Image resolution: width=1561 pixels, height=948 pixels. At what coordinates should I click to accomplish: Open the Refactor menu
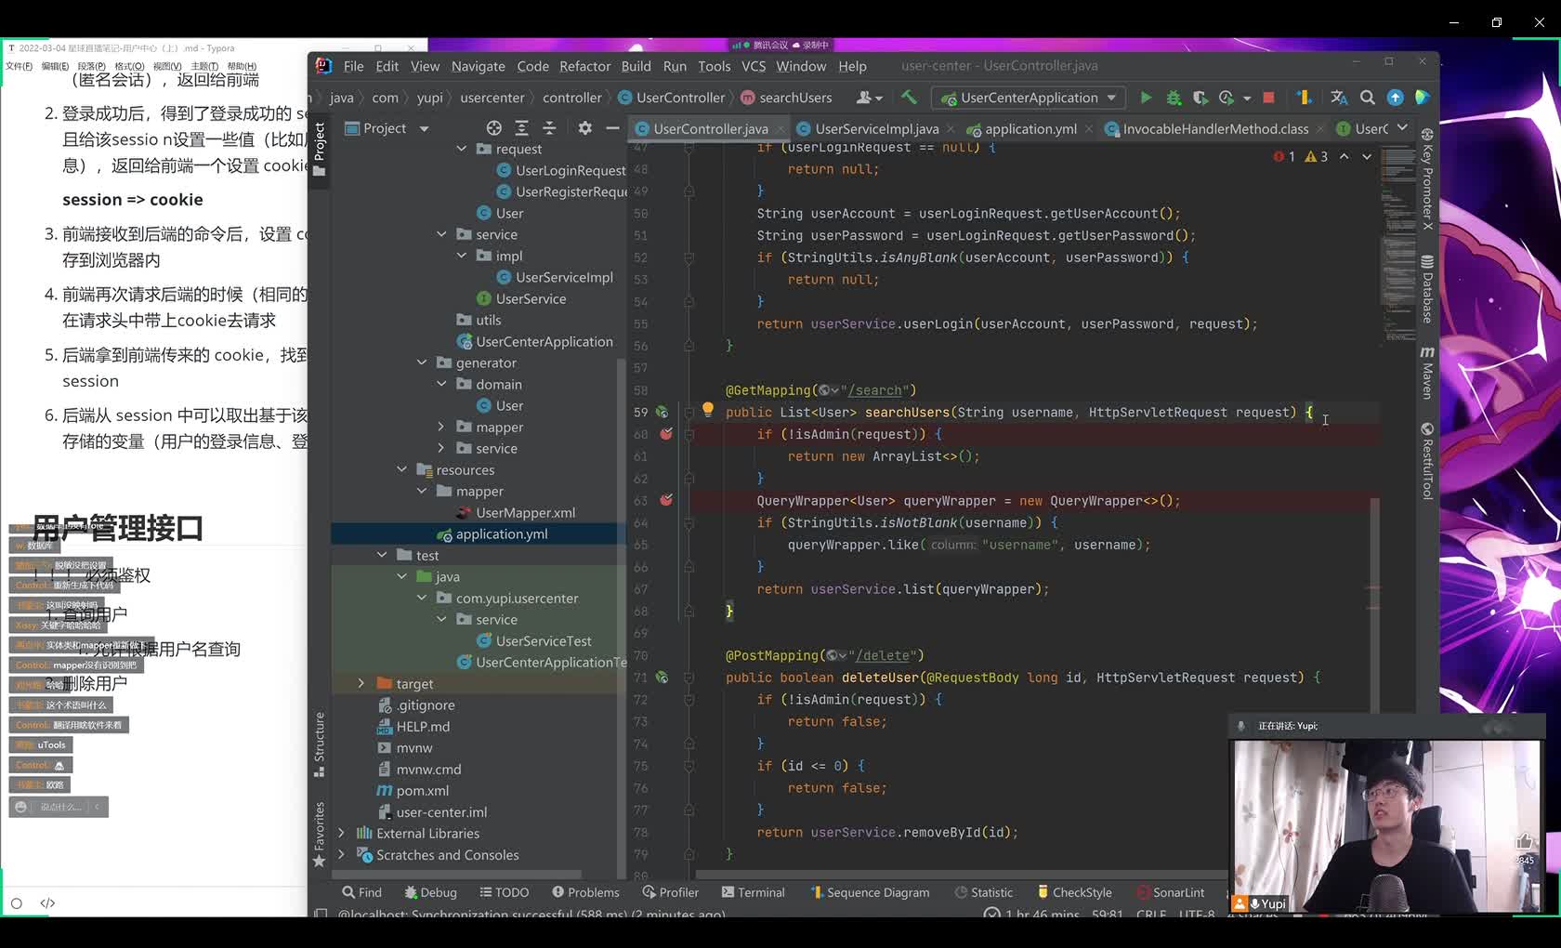[584, 66]
